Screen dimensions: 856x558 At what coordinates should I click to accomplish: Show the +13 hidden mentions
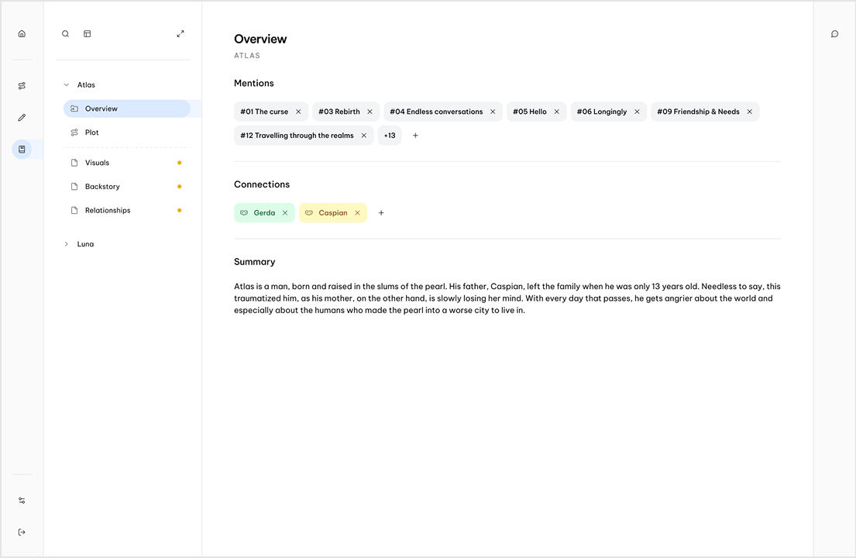(x=390, y=136)
